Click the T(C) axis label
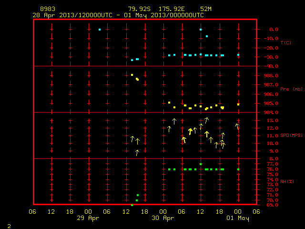The height and width of the screenshot is (229, 305). pyautogui.click(x=286, y=42)
